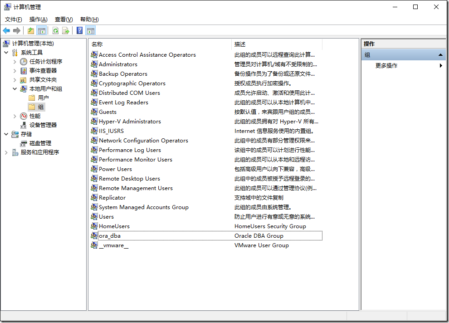Collapse the 本地用户和组 tree node
Viewport: 449px width, 323px height.
(15, 89)
